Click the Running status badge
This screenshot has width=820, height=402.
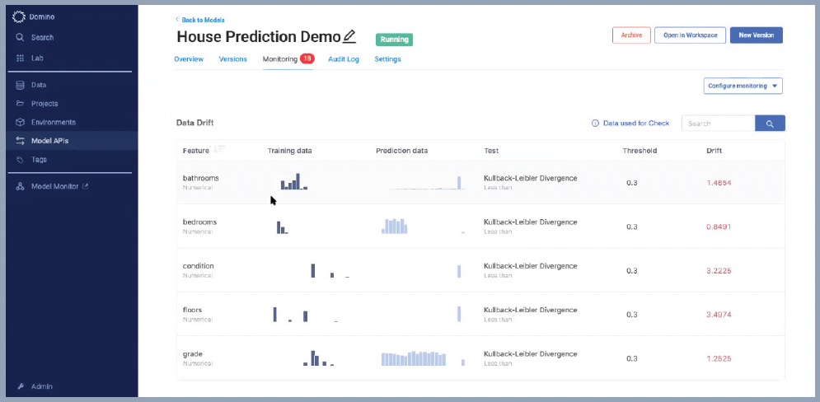point(394,40)
